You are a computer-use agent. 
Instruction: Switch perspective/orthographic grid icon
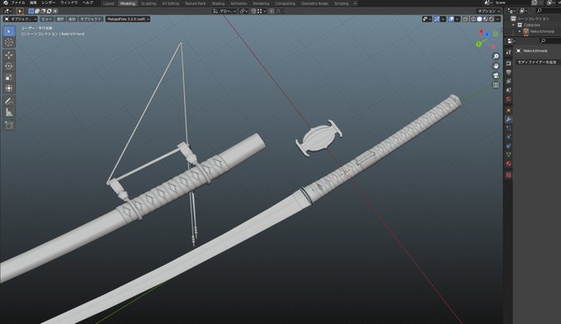tap(496, 85)
